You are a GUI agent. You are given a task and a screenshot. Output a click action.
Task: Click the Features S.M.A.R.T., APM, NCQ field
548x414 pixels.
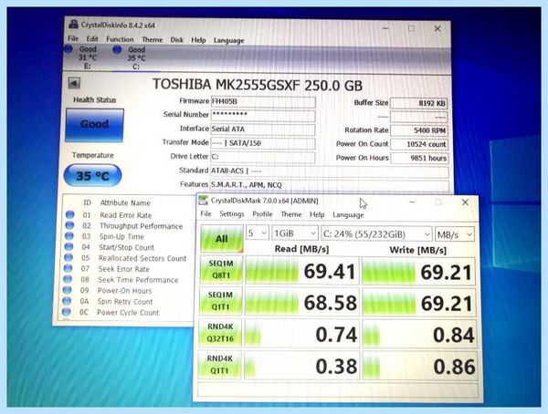(330, 185)
